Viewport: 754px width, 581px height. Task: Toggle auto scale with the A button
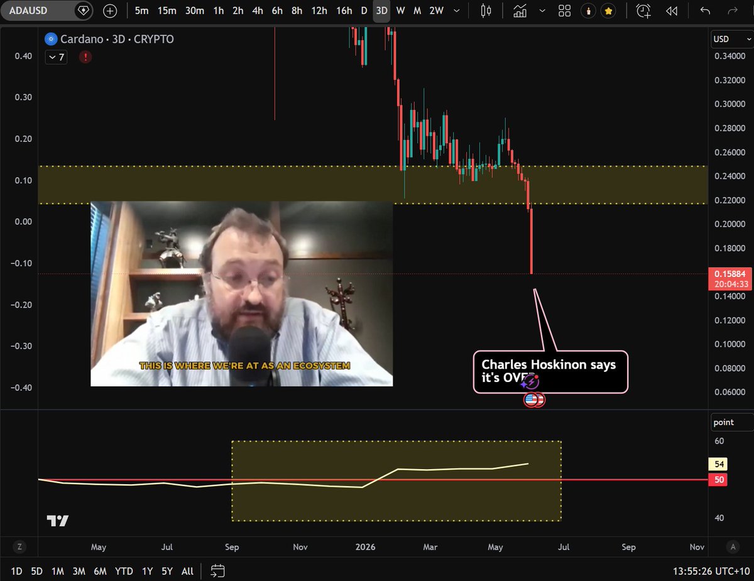point(731,546)
